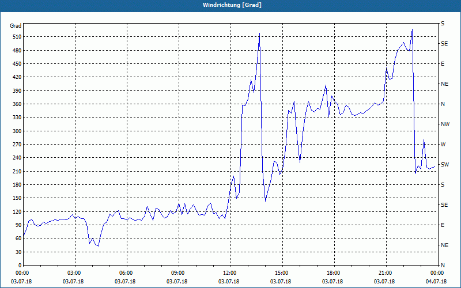The width and height of the screenshot is (461, 288).
Task: Click the chart title 'Windrichtung [Grad]'
Action: point(232,5)
